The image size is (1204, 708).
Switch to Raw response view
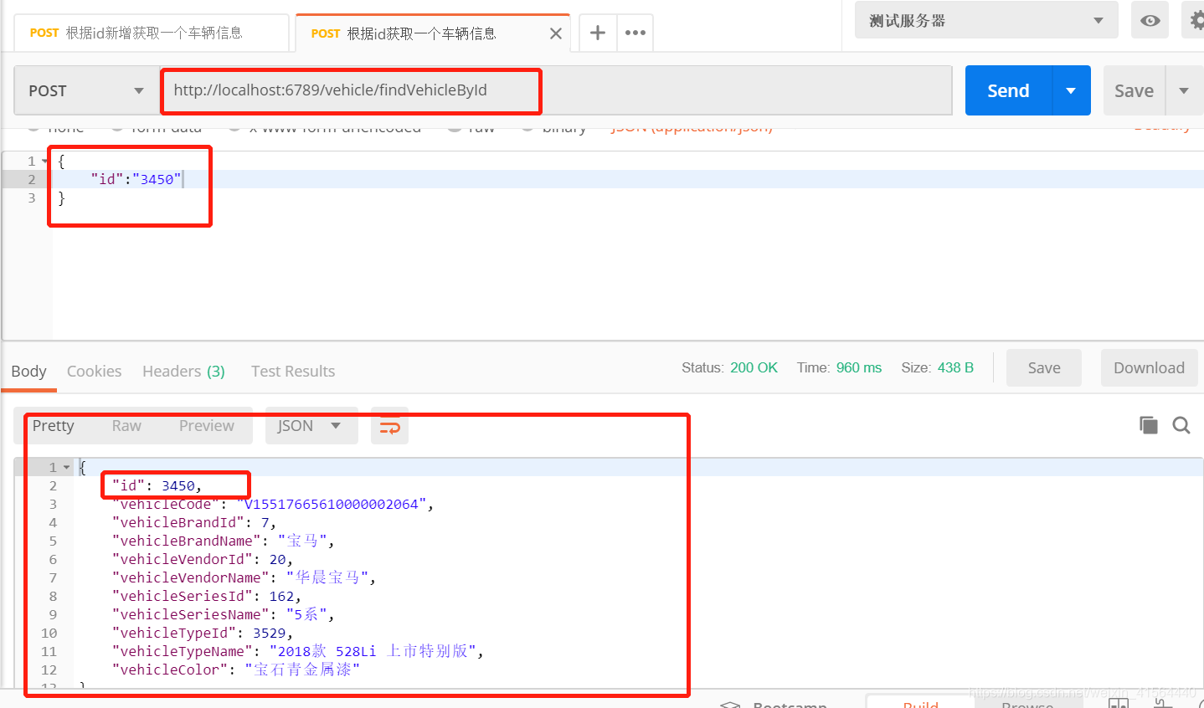126,425
